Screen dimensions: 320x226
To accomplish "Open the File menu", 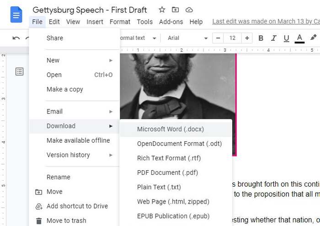I will [x=37, y=22].
